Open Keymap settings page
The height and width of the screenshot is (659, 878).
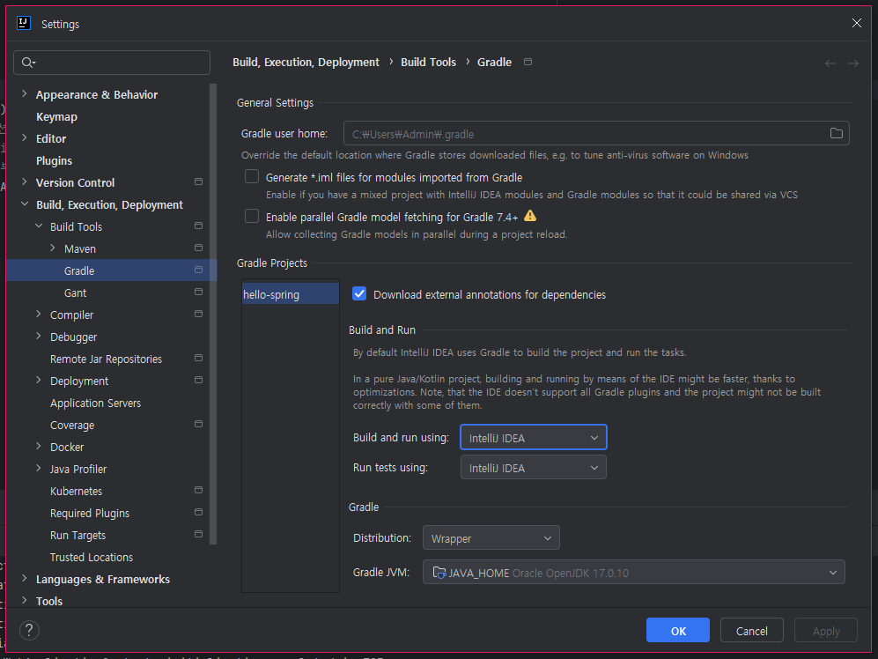(x=56, y=116)
